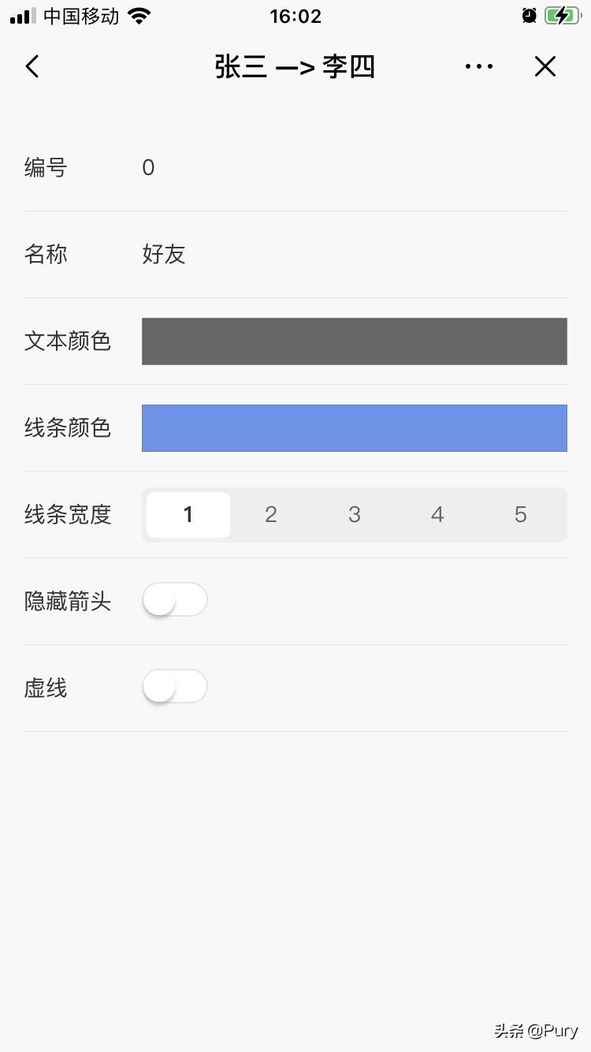Tap the 编号 value 0
Viewport: 591px width, 1052px height.
click(148, 167)
